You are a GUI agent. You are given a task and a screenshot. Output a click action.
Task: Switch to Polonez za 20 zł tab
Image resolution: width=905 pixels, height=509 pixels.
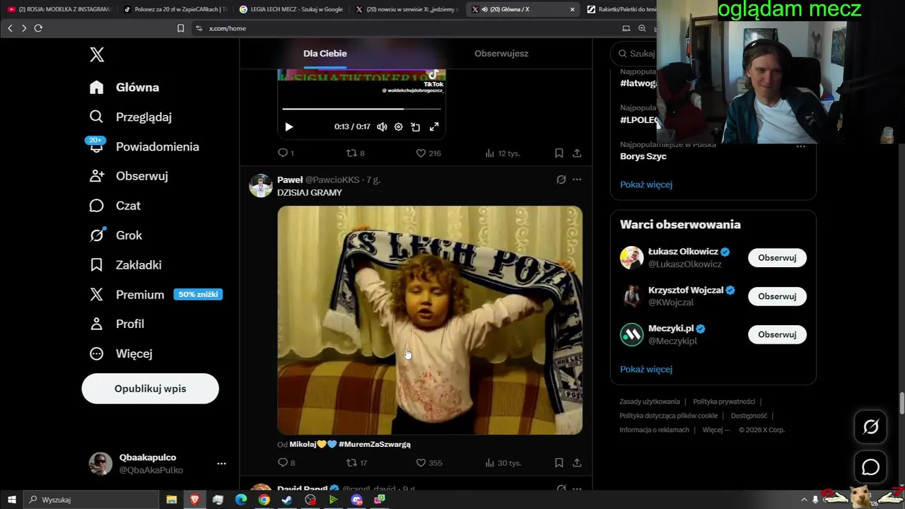[175, 9]
